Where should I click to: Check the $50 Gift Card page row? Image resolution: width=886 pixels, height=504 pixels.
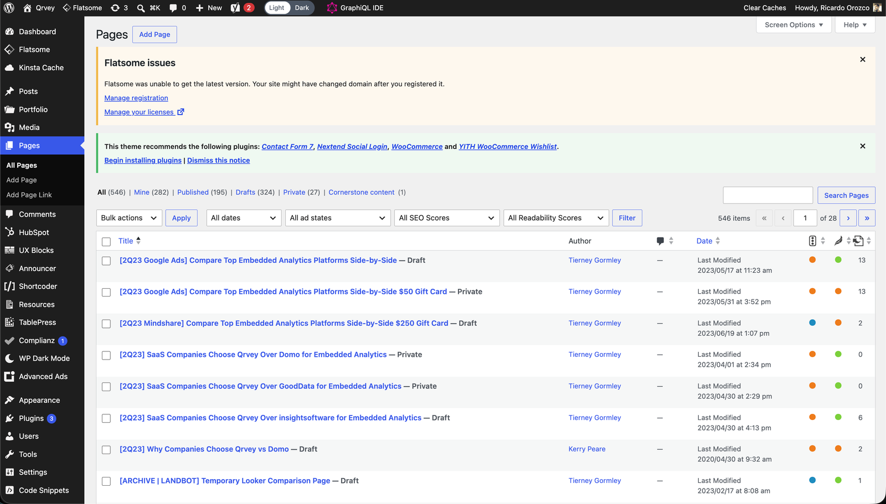tap(106, 292)
